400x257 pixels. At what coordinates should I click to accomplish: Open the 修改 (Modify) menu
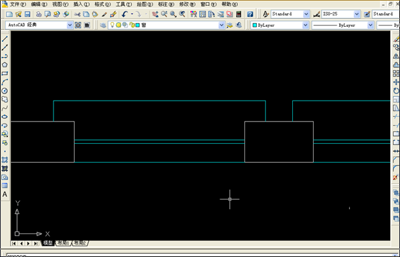point(187,5)
